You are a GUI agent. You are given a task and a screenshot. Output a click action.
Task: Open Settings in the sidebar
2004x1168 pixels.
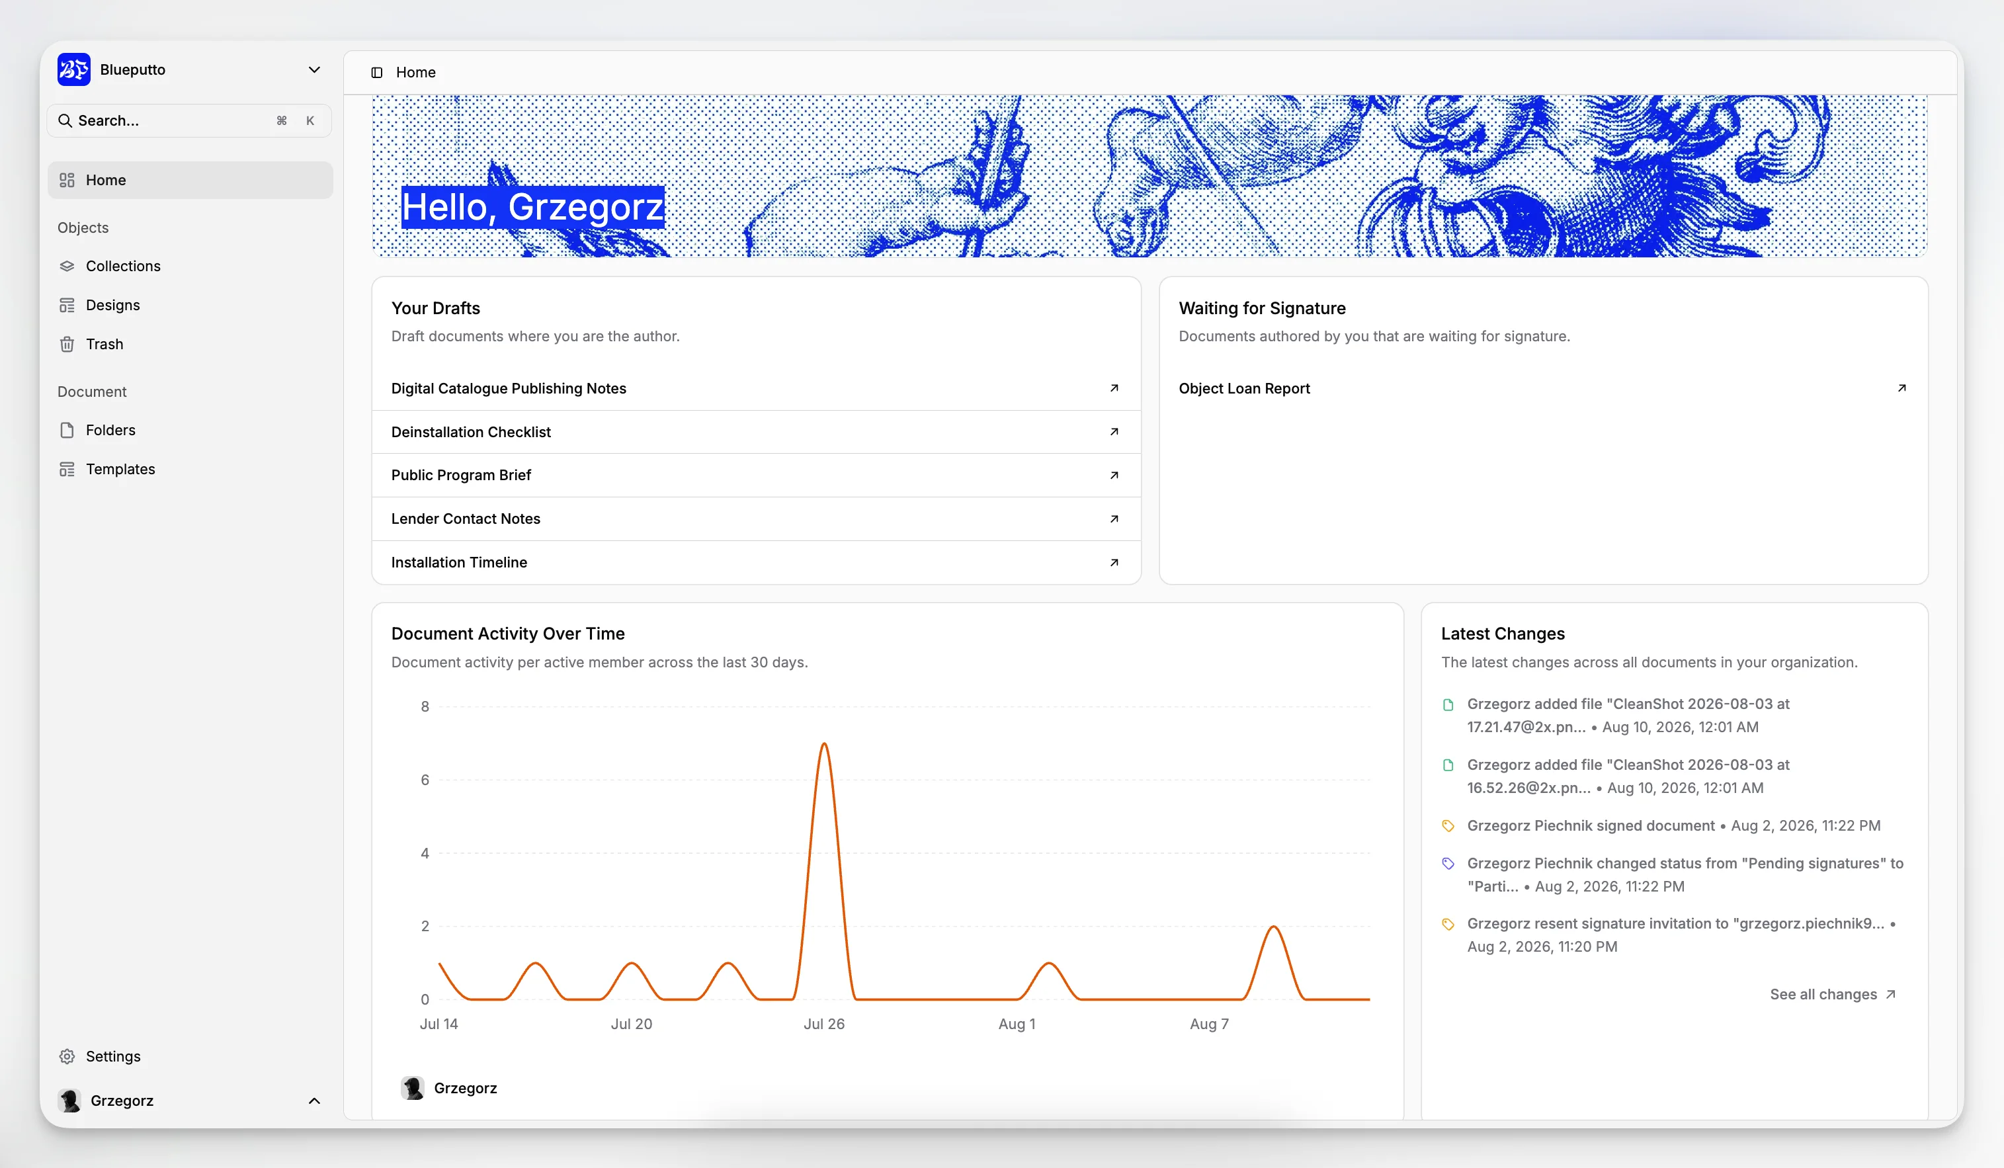(190, 1056)
